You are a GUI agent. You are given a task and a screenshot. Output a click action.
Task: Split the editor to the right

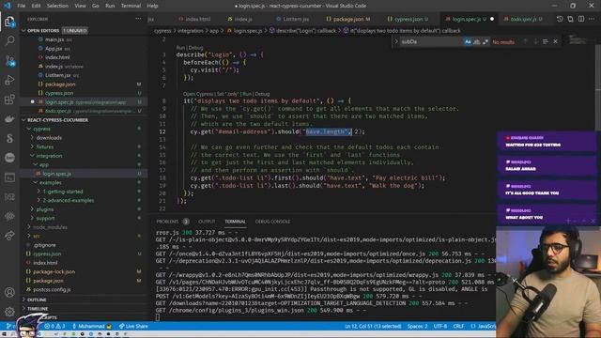(581, 19)
